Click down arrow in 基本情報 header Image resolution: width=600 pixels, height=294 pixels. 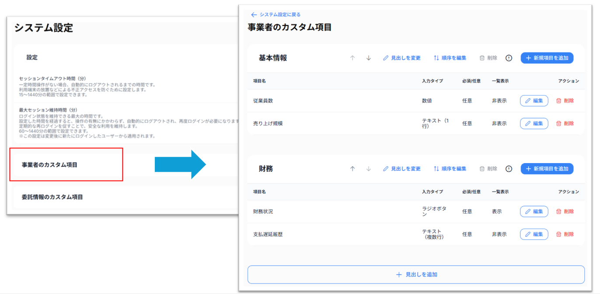369,58
